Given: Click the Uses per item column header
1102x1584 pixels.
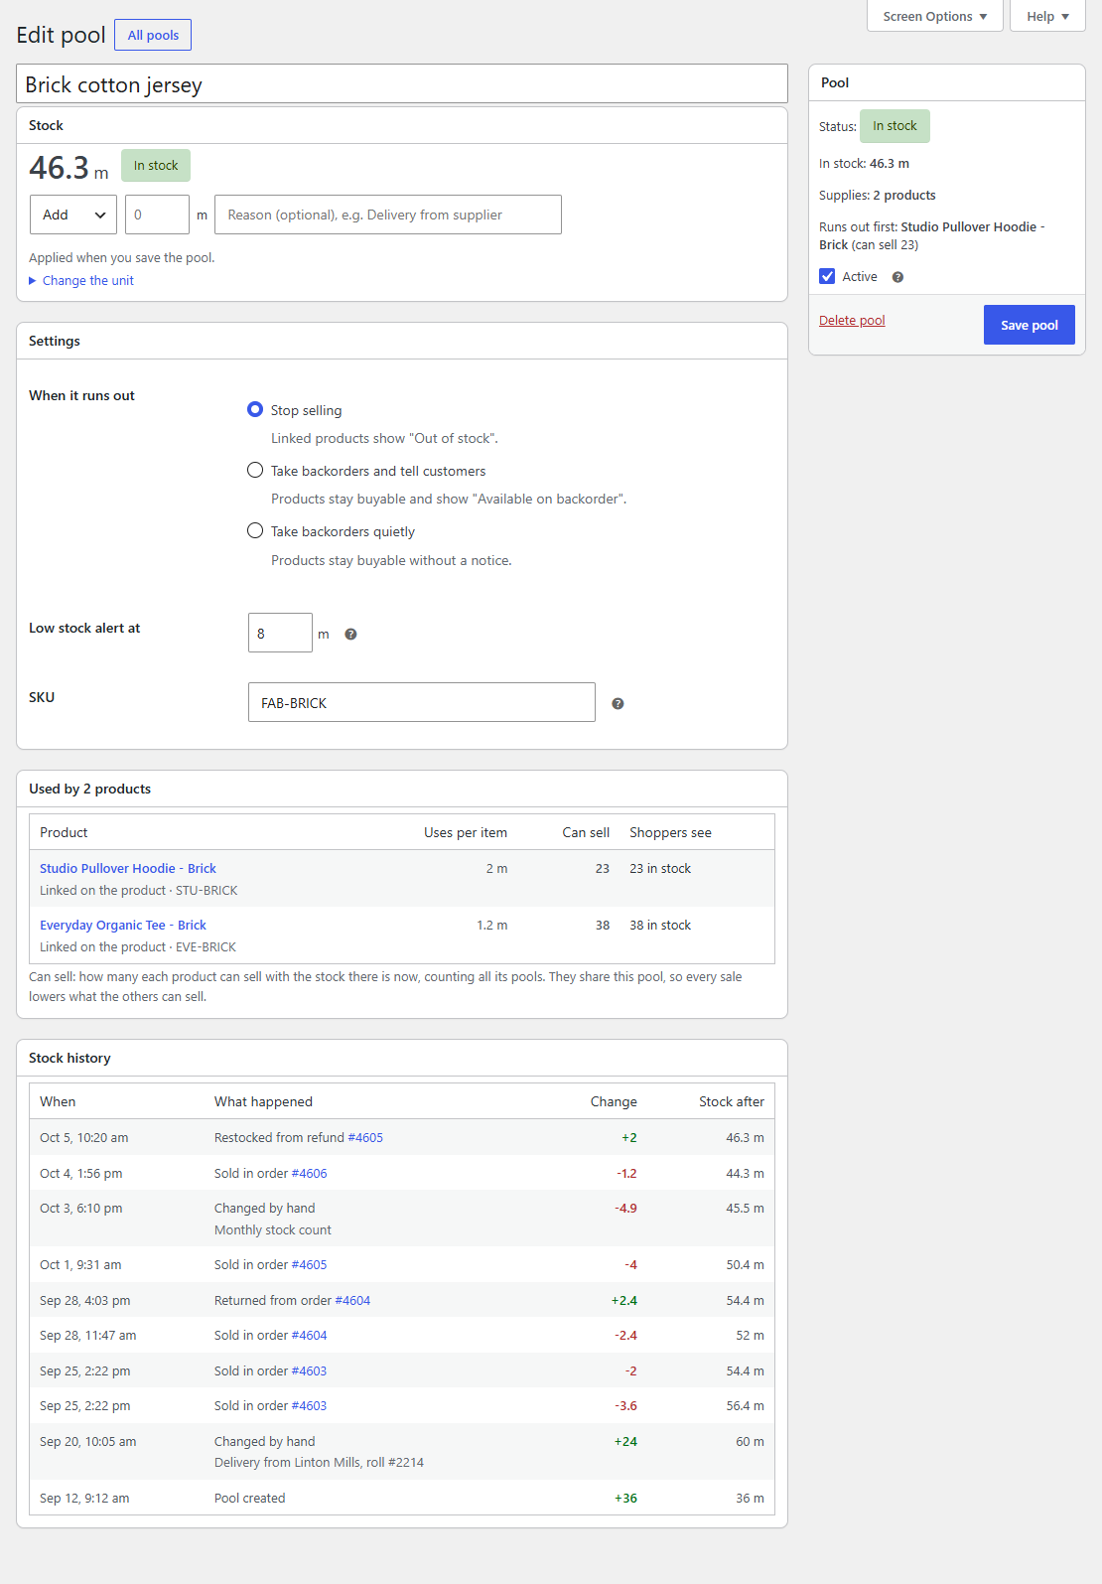Looking at the screenshot, I should 466,832.
